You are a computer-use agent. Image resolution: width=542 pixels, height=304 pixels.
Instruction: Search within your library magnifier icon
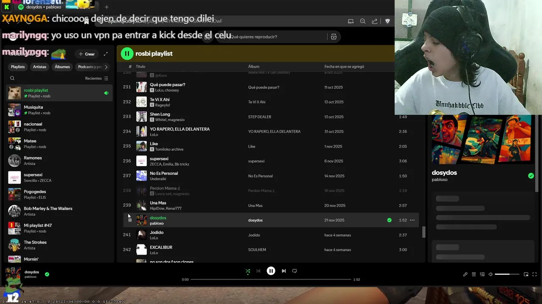pyautogui.click(x=12, y=78)
